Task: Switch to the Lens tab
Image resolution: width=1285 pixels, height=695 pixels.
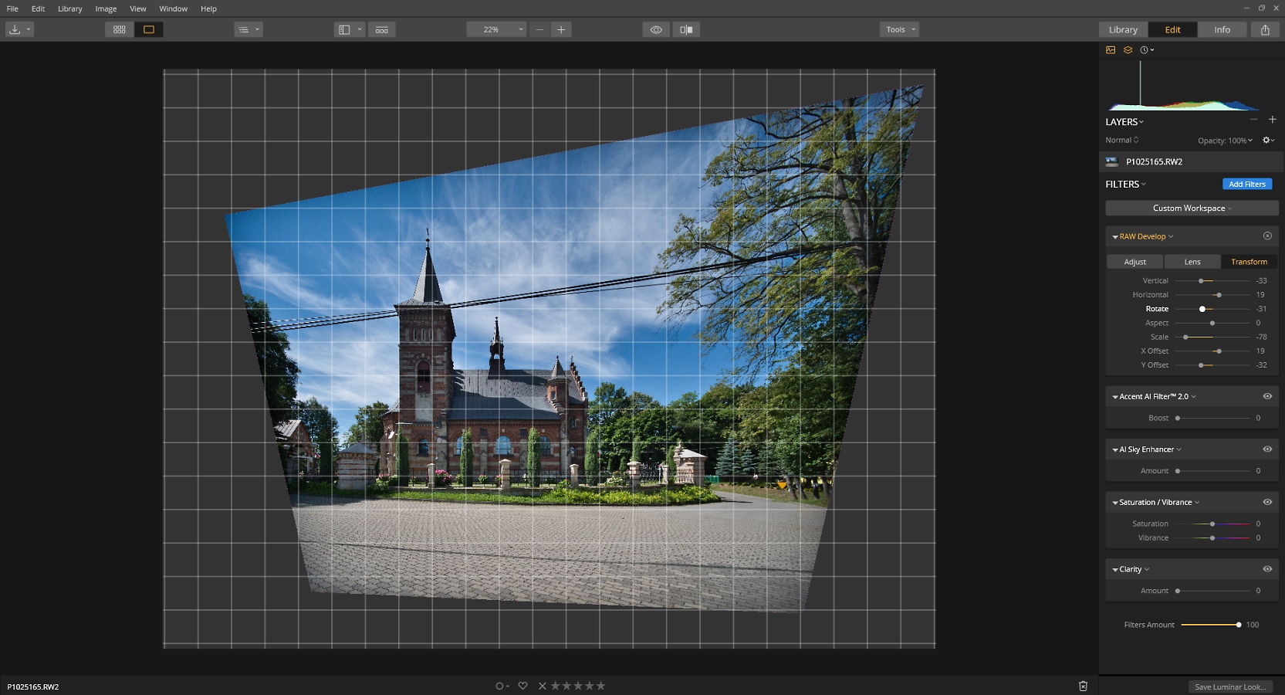Action: point(1192,262)
